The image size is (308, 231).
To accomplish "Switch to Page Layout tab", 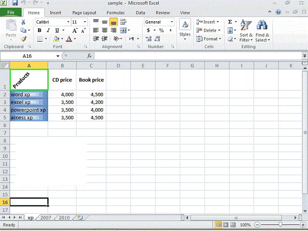I will pos(84,13).
